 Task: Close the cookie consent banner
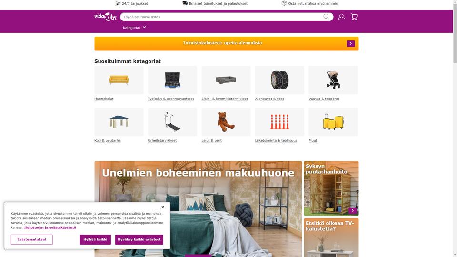163,207
